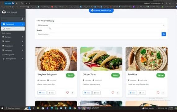This screenshot has height=112, width=177.
Task: Open the Tarek Alsayed profile link
Action: pos(12,12)
